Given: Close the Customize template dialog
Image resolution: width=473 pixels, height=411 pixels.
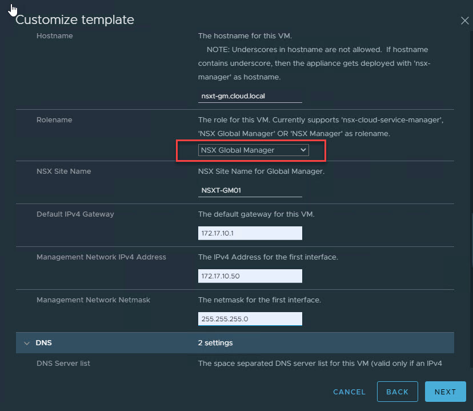Looking at the screenshot, I should 464,21.
